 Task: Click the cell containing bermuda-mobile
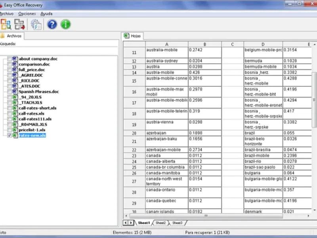[263, 67]
